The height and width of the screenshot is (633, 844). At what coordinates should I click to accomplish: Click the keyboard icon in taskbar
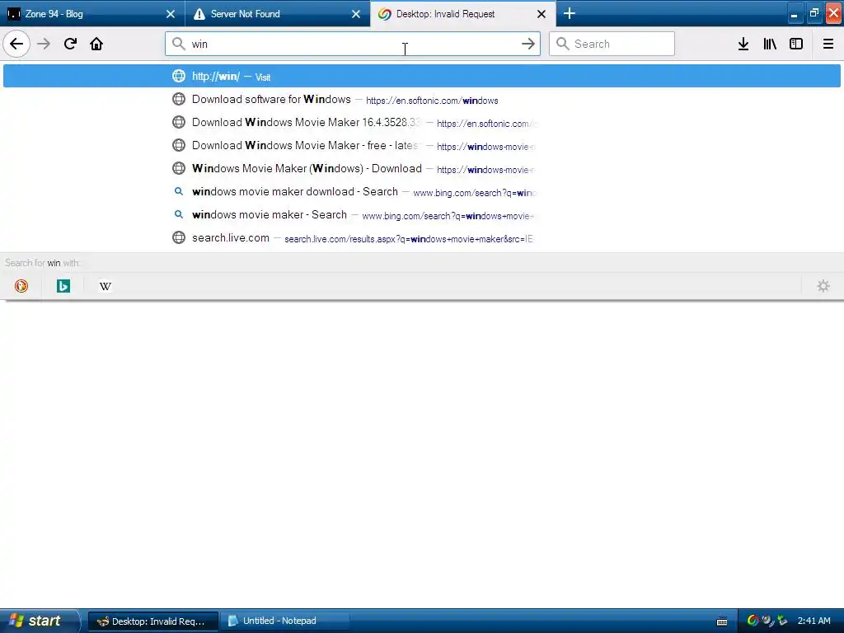click(x=722, y=621)
